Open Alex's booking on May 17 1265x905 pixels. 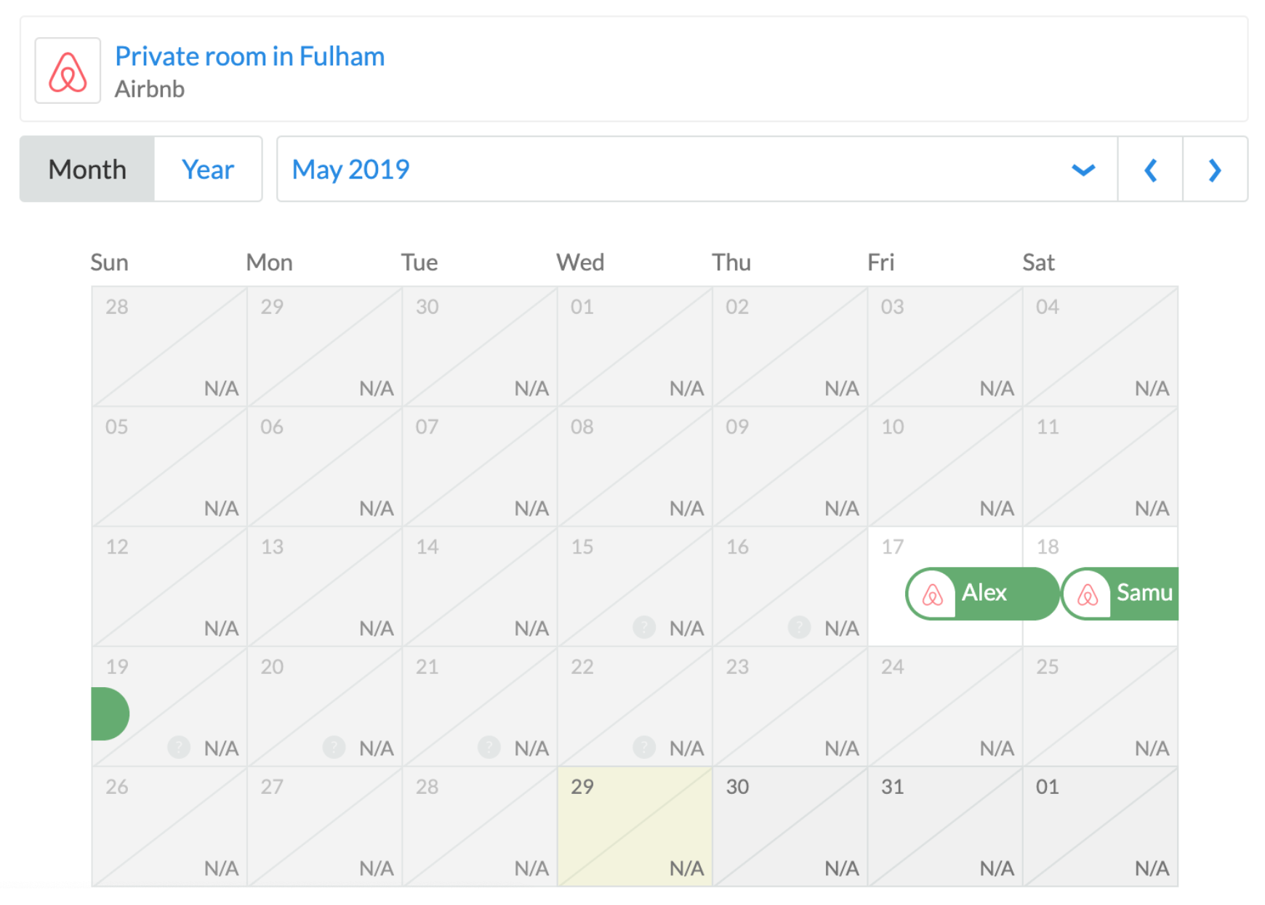pyautogui.click(x=982, y=594)
